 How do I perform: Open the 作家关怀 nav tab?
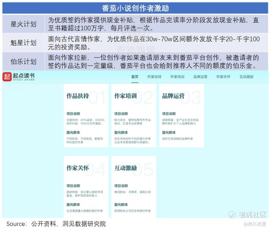coord(223,77)
